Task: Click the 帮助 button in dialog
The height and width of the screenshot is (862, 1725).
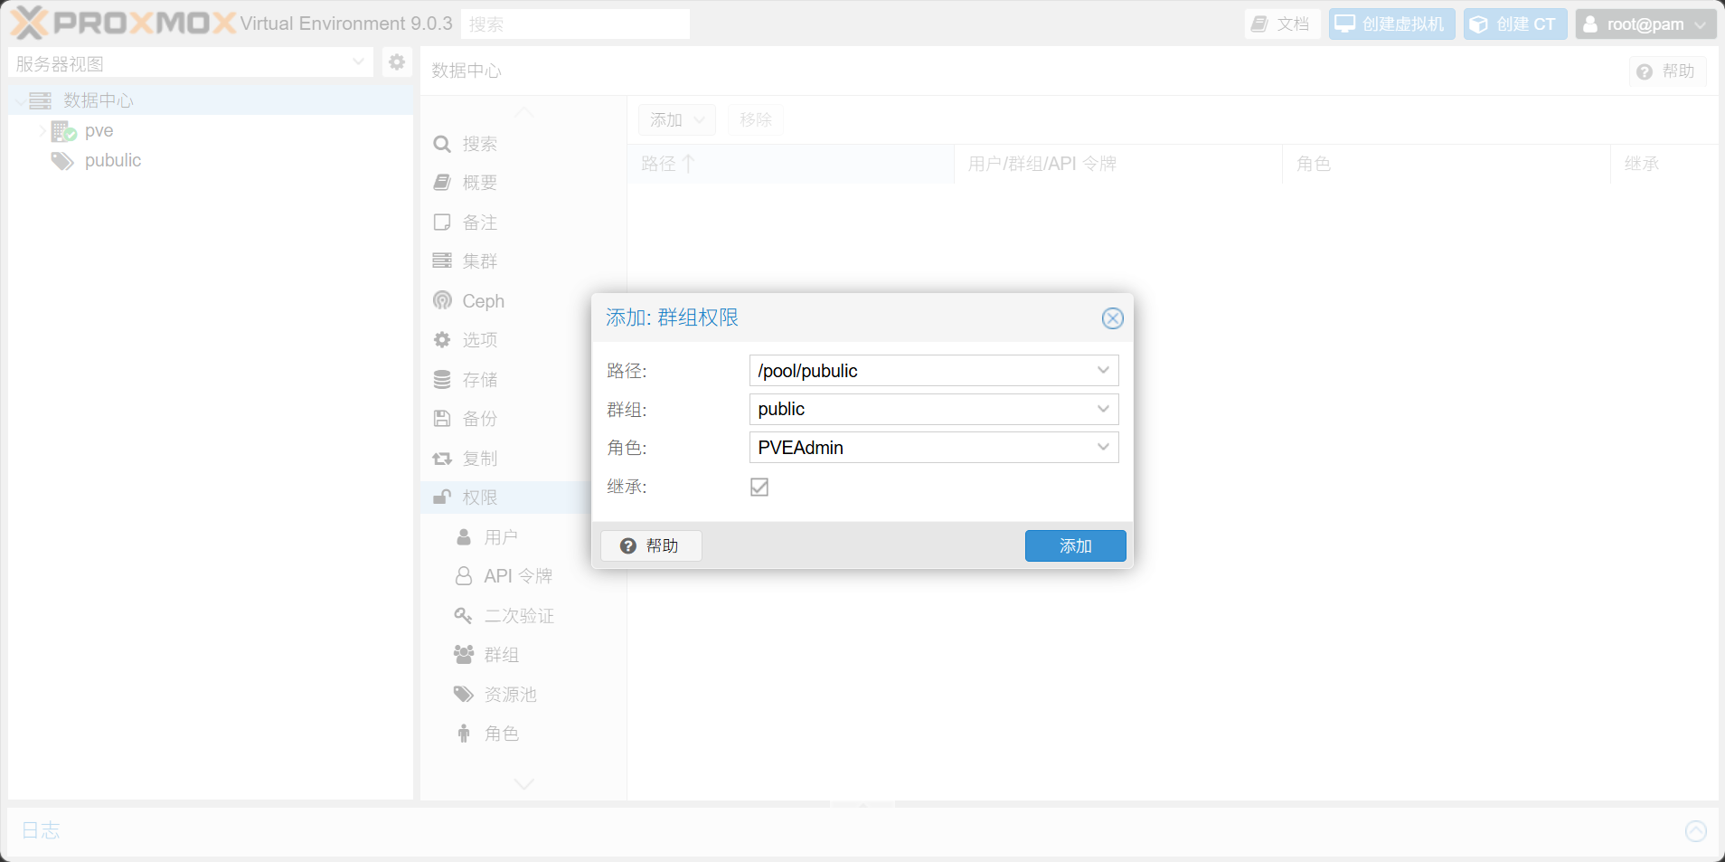Action: pos(651,546)
